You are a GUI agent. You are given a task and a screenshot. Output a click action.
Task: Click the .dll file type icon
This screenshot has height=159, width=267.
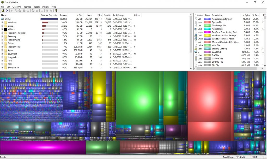click(196, 19)
